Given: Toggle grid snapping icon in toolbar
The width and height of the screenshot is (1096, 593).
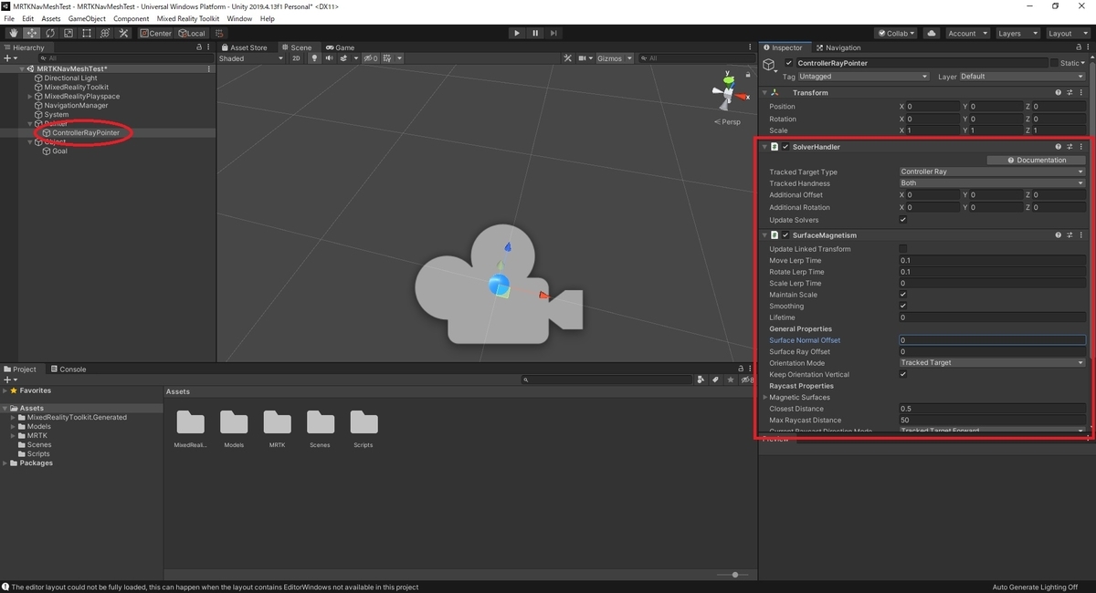Looking at the screenshot, I should [x=219, y=33].
